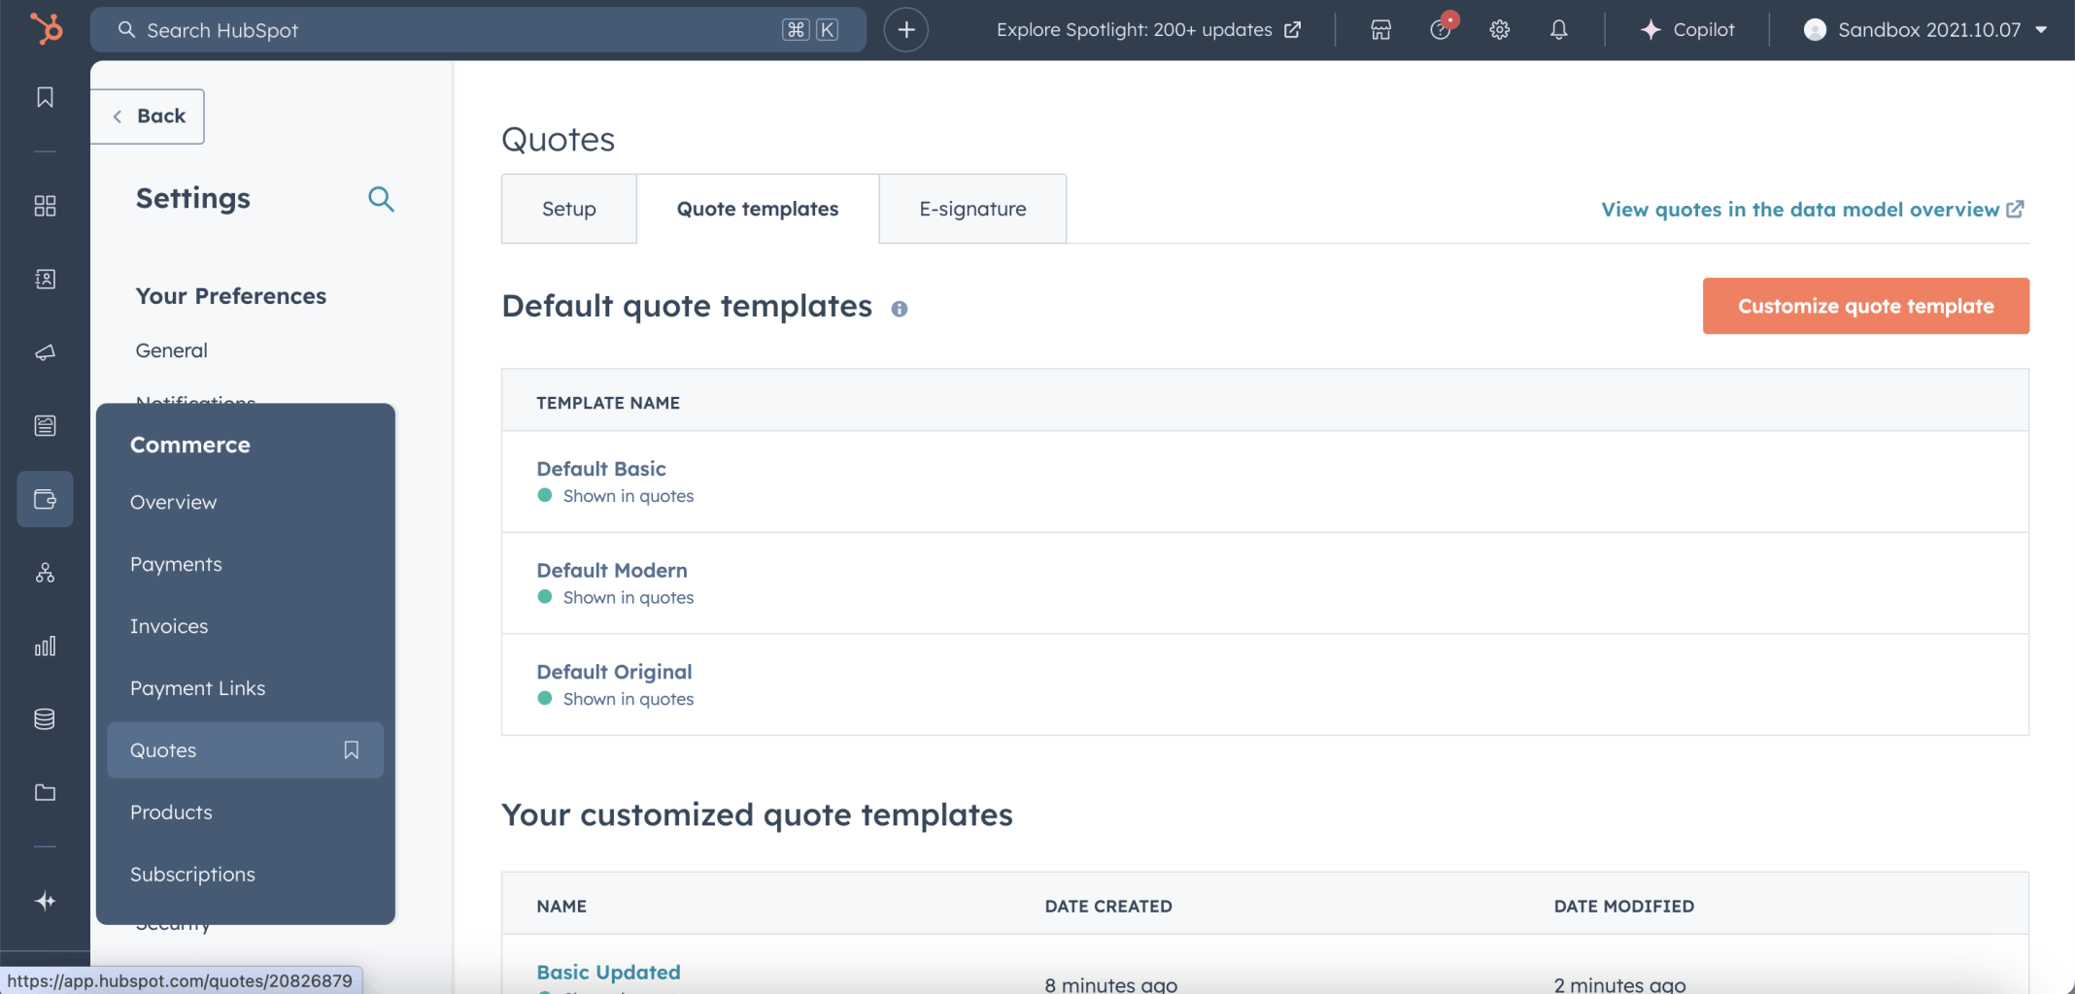Switch to the E-signature tab
The height and width of the screenshot is (994, 2075).
coord(972,209)
